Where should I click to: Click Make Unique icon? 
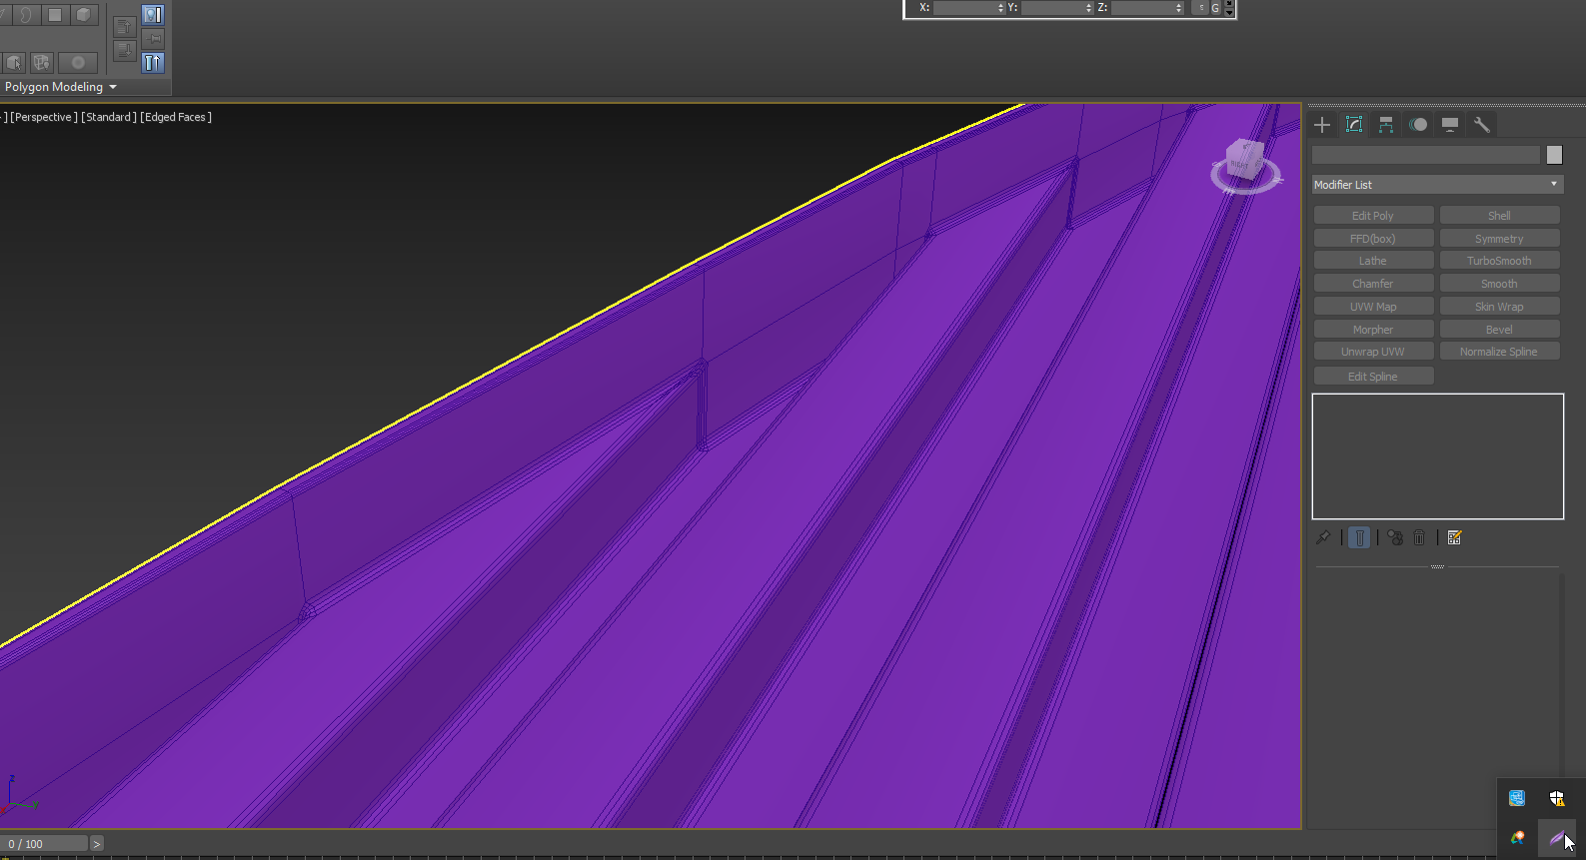(x=1395, y=537)
